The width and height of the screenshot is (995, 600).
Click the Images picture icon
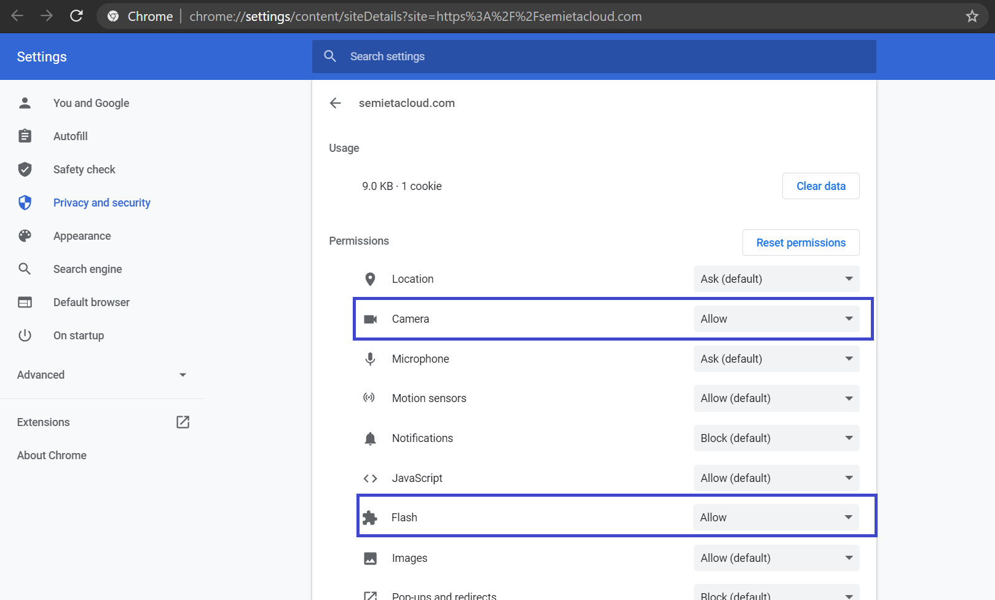(370, 558)
